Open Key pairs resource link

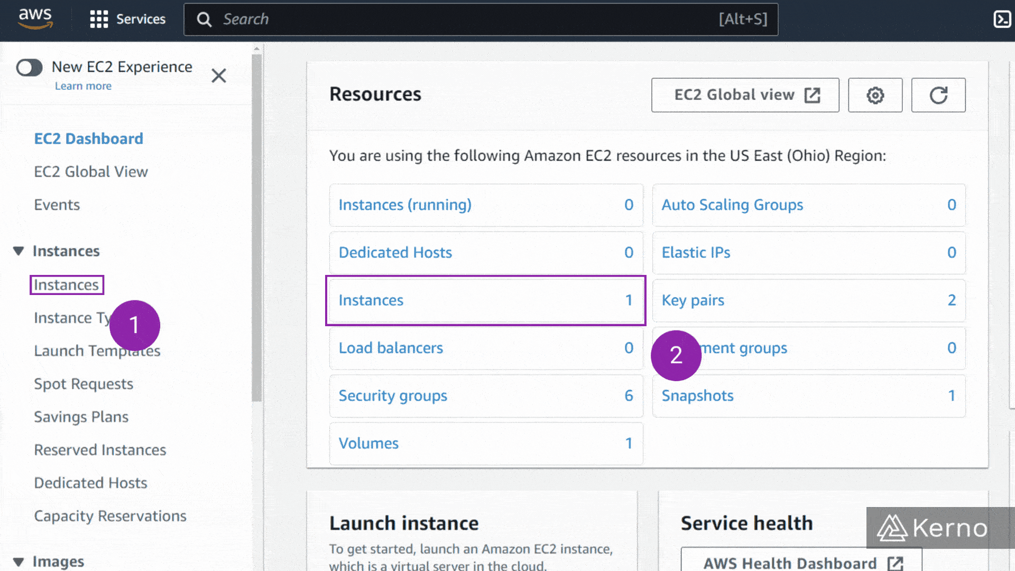[693, 300]
